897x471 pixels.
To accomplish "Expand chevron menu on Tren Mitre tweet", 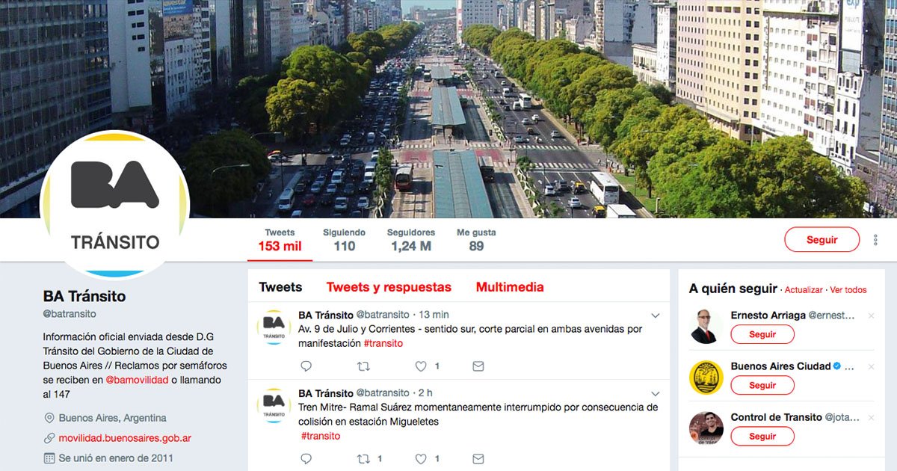I will [x=656, y=393].
